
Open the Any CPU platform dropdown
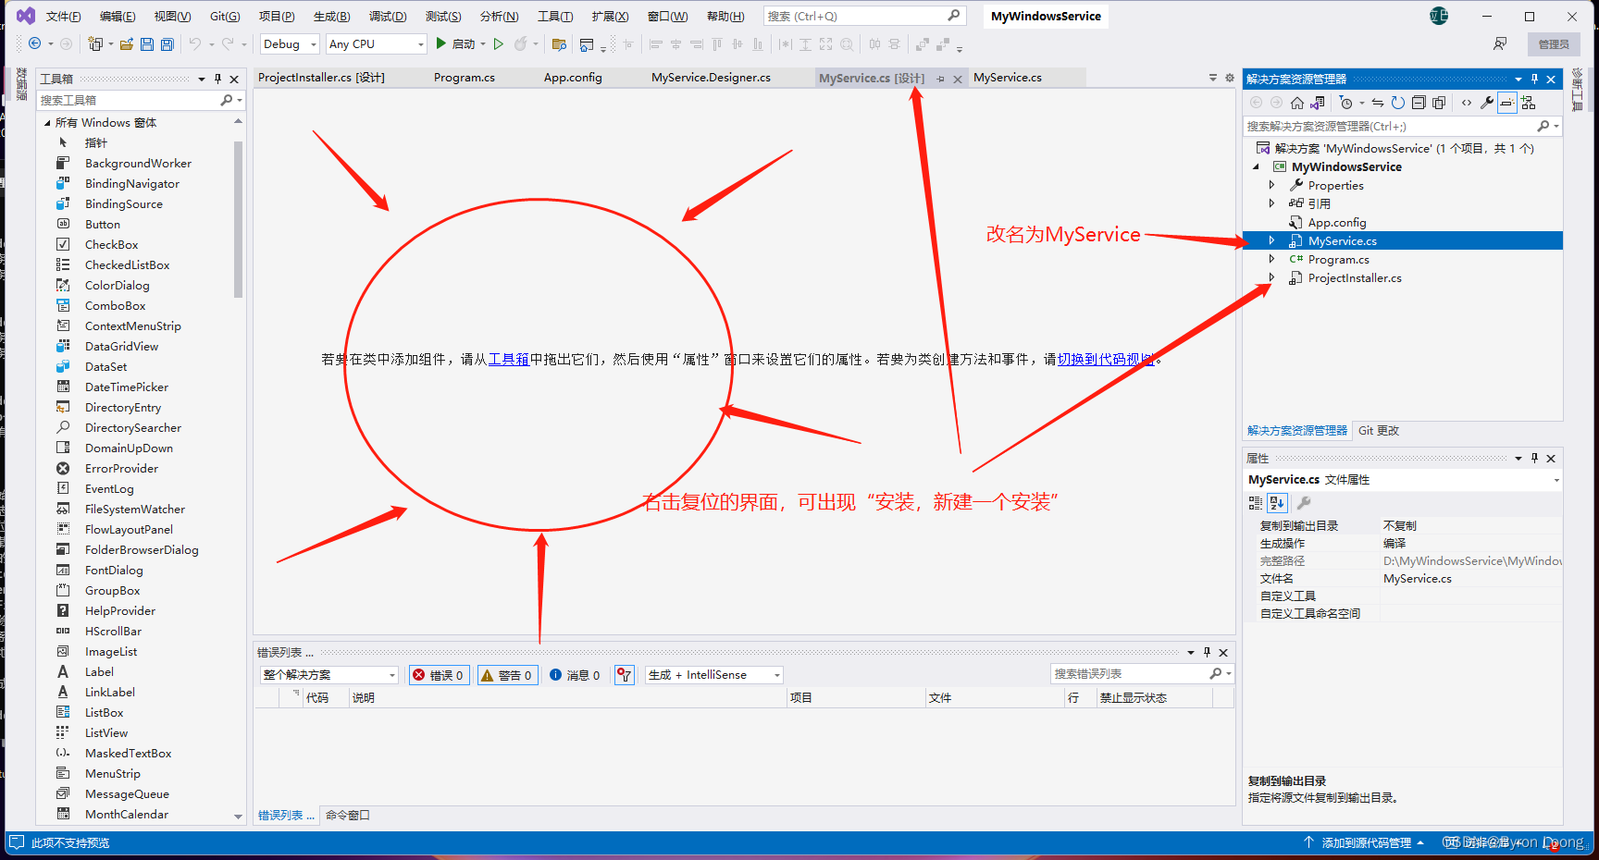[x=377, y=43]
